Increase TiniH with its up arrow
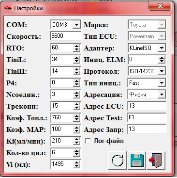The height and width of the screenshot is (178, 177). click(76, 69)
